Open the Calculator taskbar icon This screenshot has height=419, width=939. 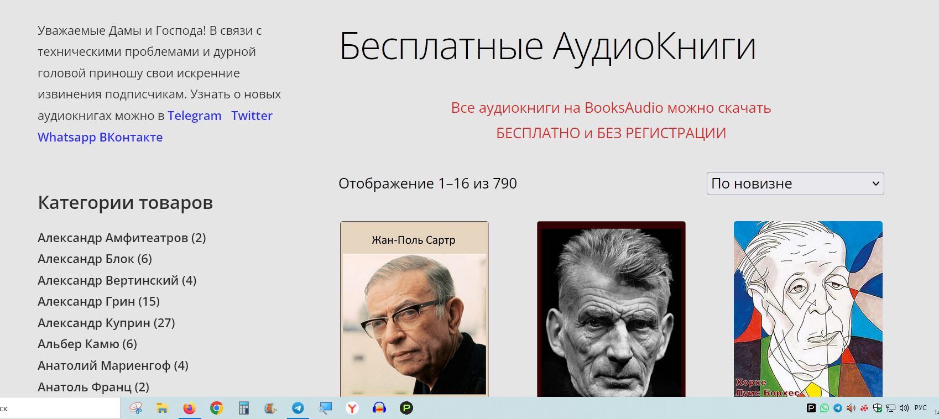coord(244,408)
